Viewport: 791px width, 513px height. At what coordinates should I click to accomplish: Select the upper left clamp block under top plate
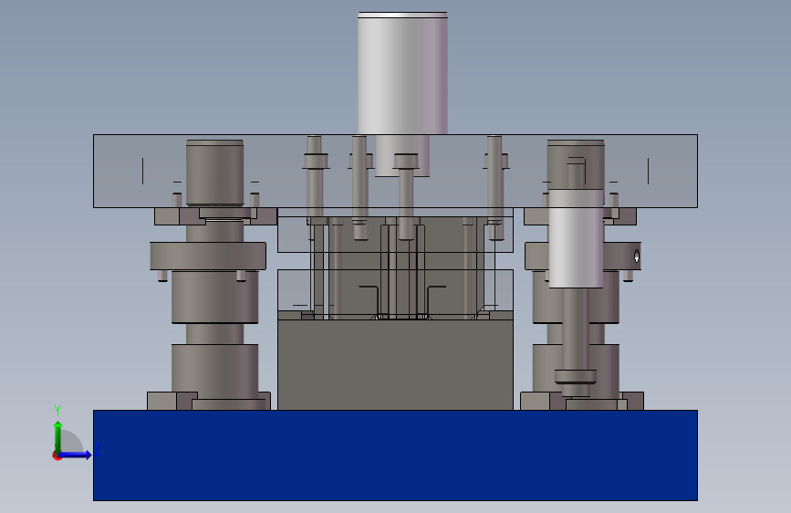coord(167,216)
